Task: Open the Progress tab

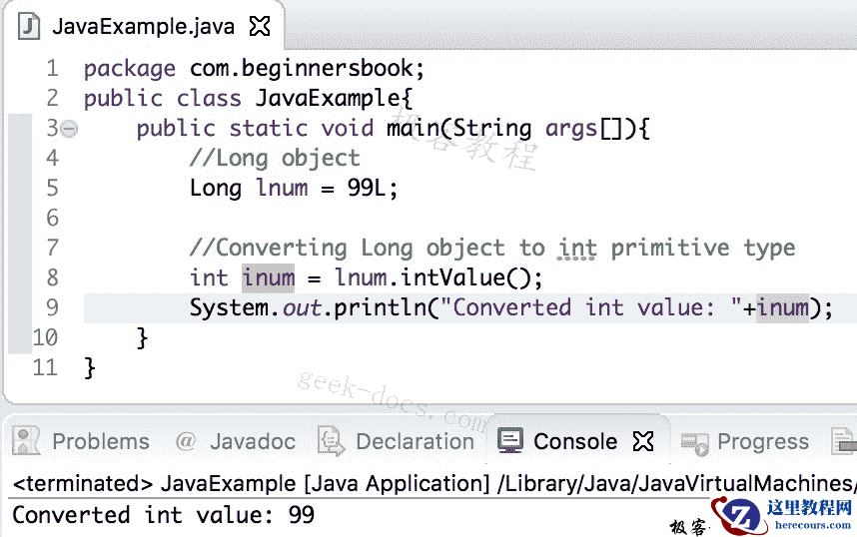Action: 762,441
